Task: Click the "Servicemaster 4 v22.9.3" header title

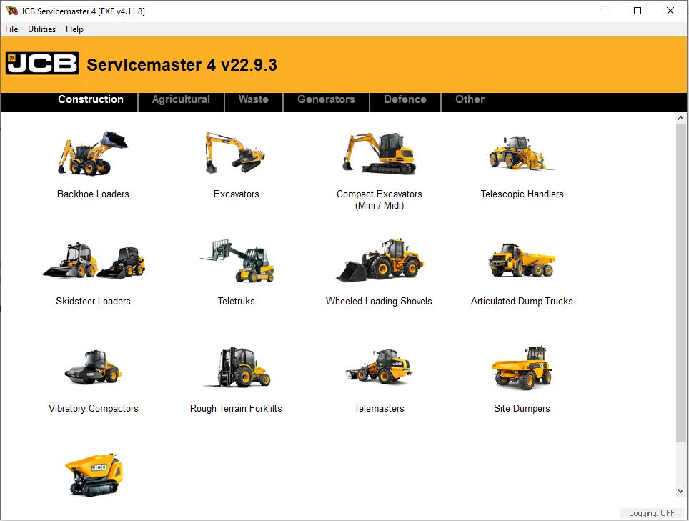Action: pyautogui.click(x=182, y=64)
